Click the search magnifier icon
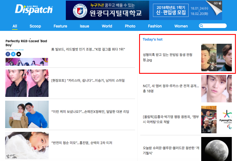 pyautogui.click(x=201, y=26)
